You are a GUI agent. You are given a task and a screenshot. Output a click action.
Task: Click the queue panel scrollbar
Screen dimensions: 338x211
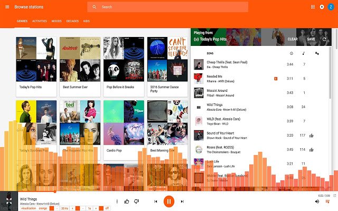click(330, 73)
